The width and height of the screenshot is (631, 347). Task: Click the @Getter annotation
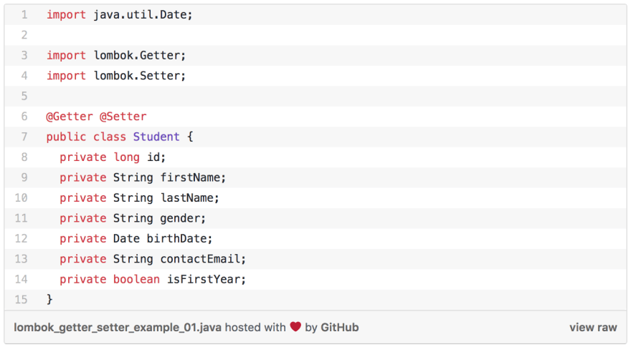(x=70, y=117)
